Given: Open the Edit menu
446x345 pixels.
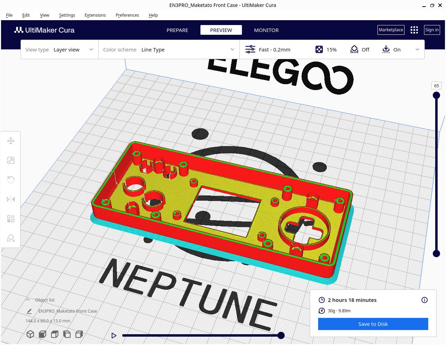Looking at the screenshot, I should click(x=26, y=15).
